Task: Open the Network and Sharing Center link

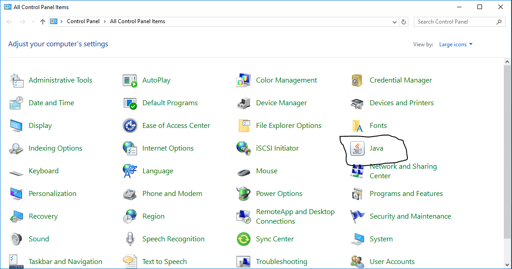Action: pyautogui.click(x=403, y=171)
